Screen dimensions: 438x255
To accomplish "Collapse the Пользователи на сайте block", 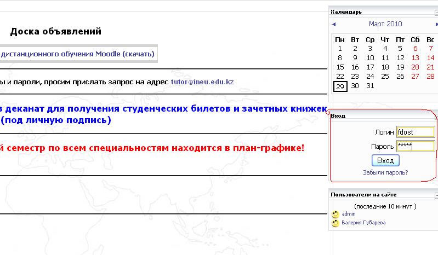I will tap(436, 195).
